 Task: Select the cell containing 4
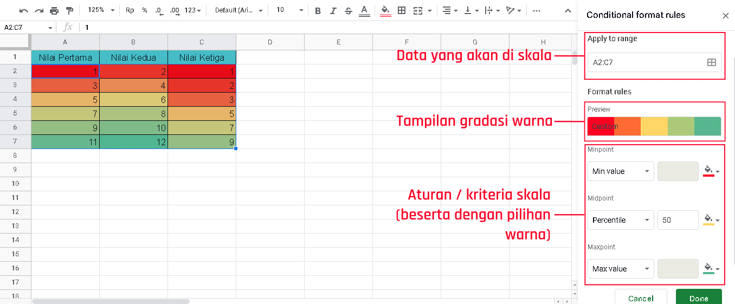point(133,85)
